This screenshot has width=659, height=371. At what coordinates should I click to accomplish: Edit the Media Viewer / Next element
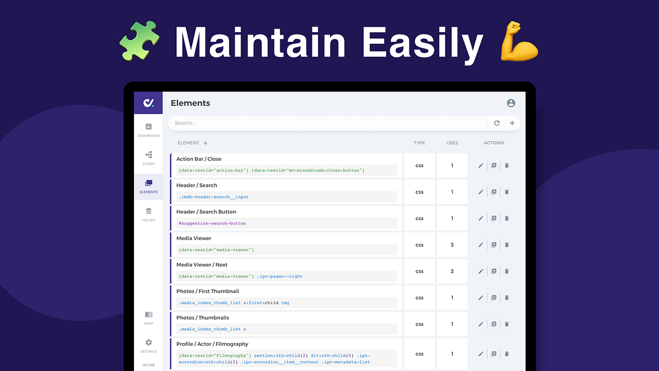[x=481, y=271]
